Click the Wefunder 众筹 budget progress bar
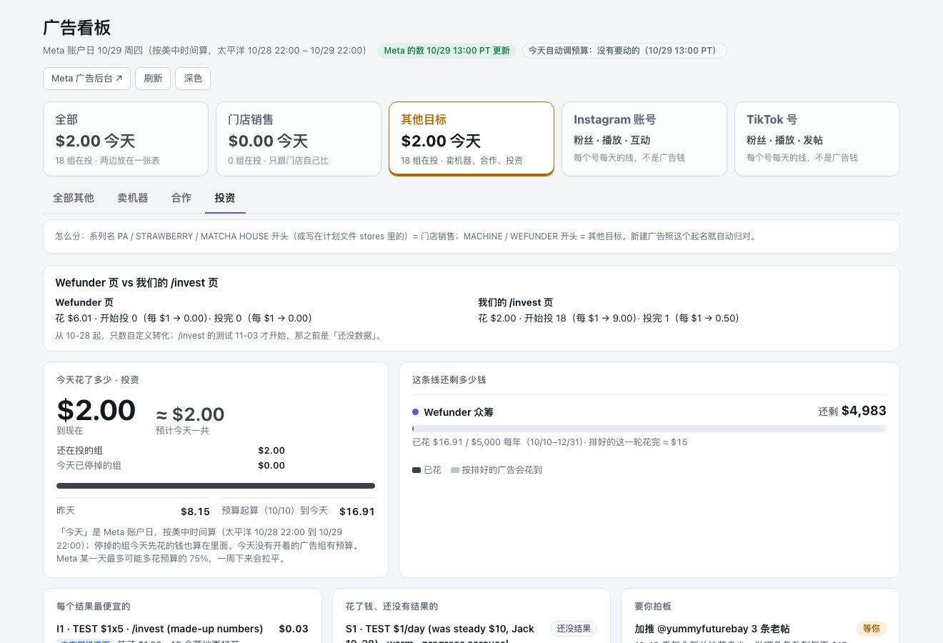Viewport: 943px width, 643px height. tap(649, 429)
